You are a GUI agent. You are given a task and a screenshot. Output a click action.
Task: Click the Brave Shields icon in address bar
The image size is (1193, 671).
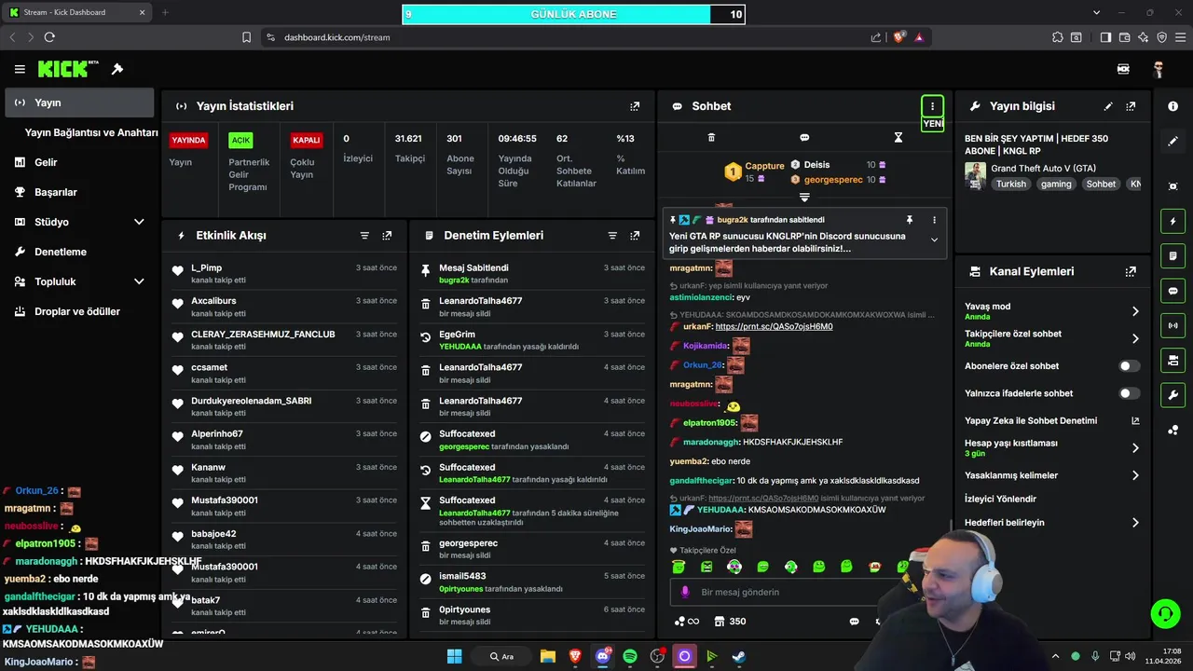pyautogui.click(x=899, y=37)
